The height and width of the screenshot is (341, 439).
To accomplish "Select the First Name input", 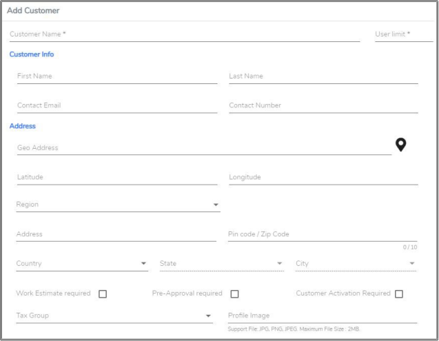I will click(117, 76).
